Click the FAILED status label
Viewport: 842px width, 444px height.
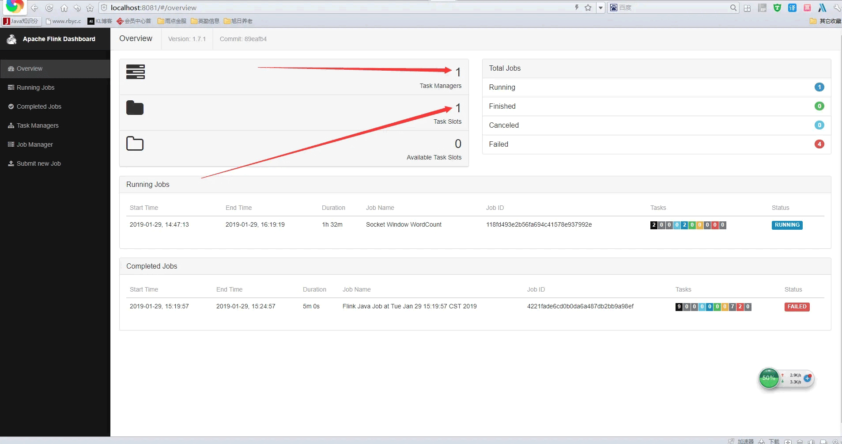[x=797, y=307]
